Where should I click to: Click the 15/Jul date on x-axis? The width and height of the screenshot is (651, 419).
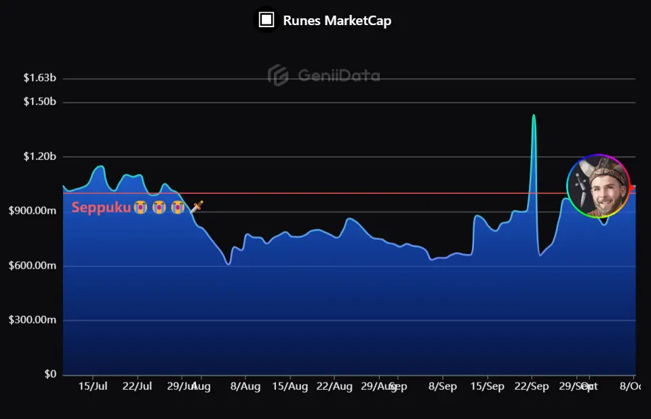(93, 386)
